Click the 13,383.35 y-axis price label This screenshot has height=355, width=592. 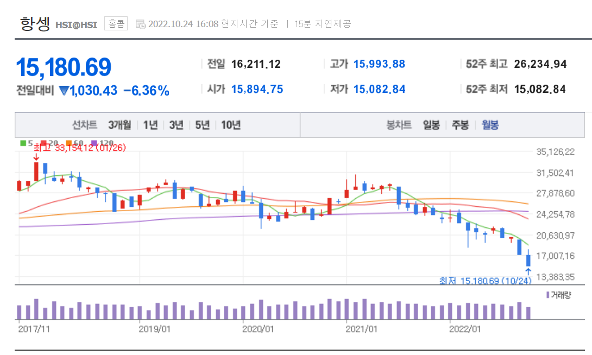pyautogui.click(x=556, y=277)
